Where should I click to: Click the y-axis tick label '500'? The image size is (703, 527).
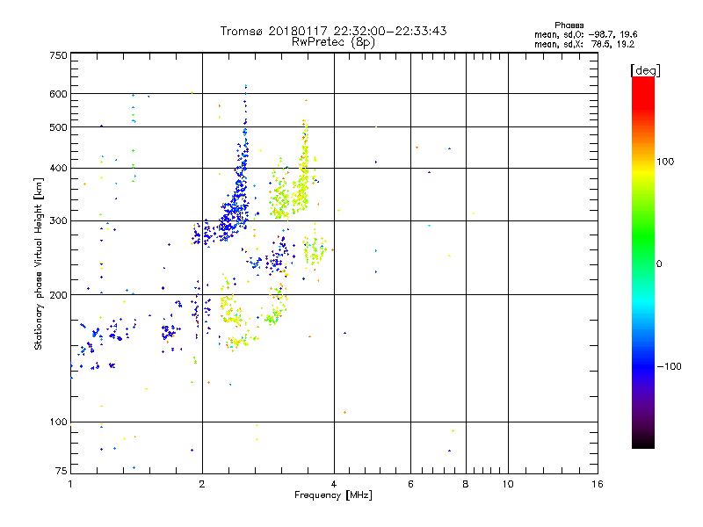(x=58, y=127)
